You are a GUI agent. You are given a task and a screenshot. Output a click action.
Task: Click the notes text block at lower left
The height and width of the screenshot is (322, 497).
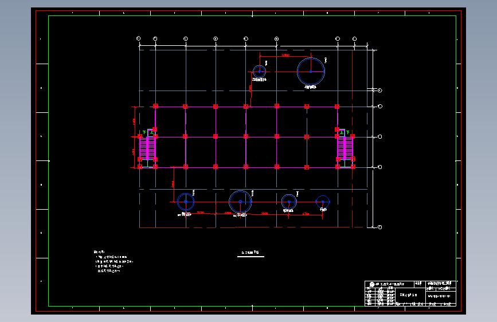(x=113, y=261)
